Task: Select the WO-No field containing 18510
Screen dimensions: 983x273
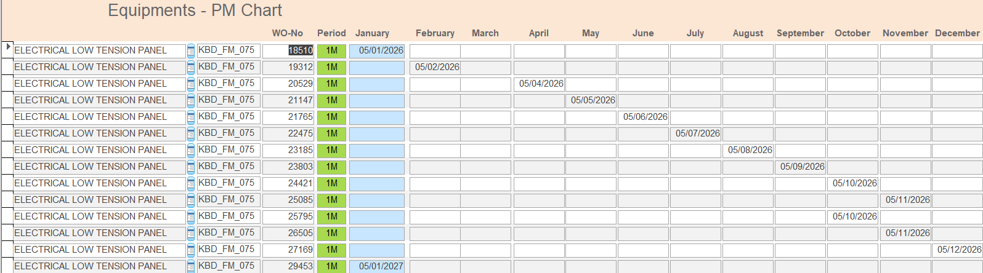Action: point(288,50)
